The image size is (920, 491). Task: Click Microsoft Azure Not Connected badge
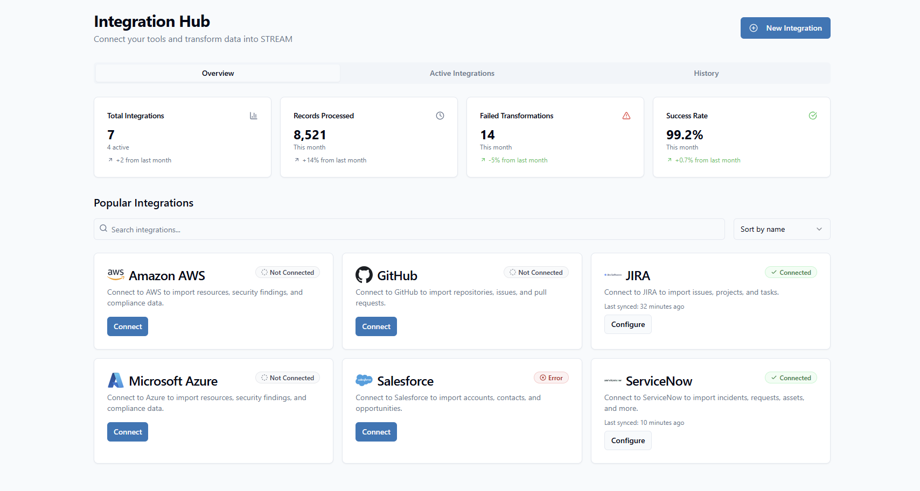(288, 378)
